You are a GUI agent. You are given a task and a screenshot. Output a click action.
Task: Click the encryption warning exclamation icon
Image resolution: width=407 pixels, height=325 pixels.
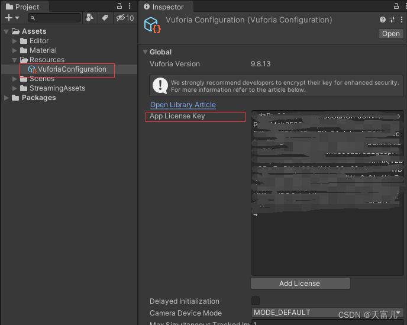[x=160, y=86]
